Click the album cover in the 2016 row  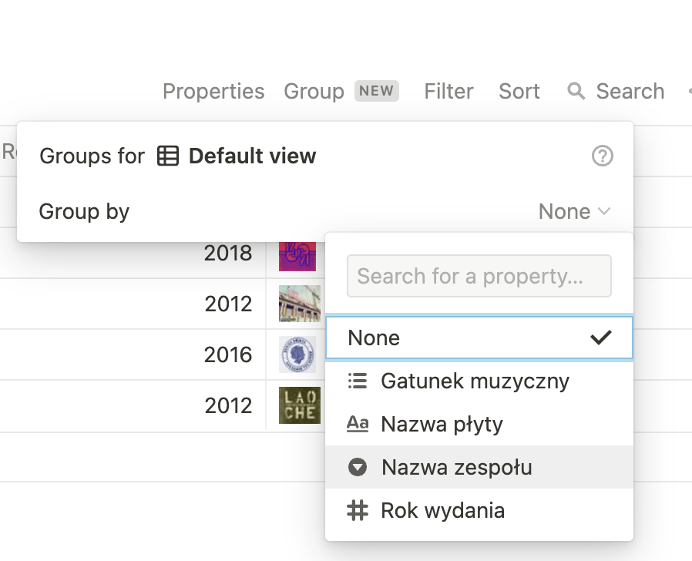click(297, 354)
